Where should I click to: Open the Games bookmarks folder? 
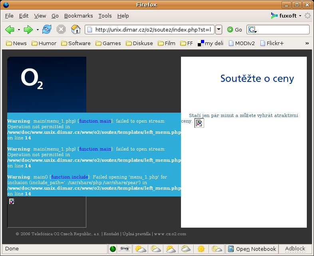108,43
